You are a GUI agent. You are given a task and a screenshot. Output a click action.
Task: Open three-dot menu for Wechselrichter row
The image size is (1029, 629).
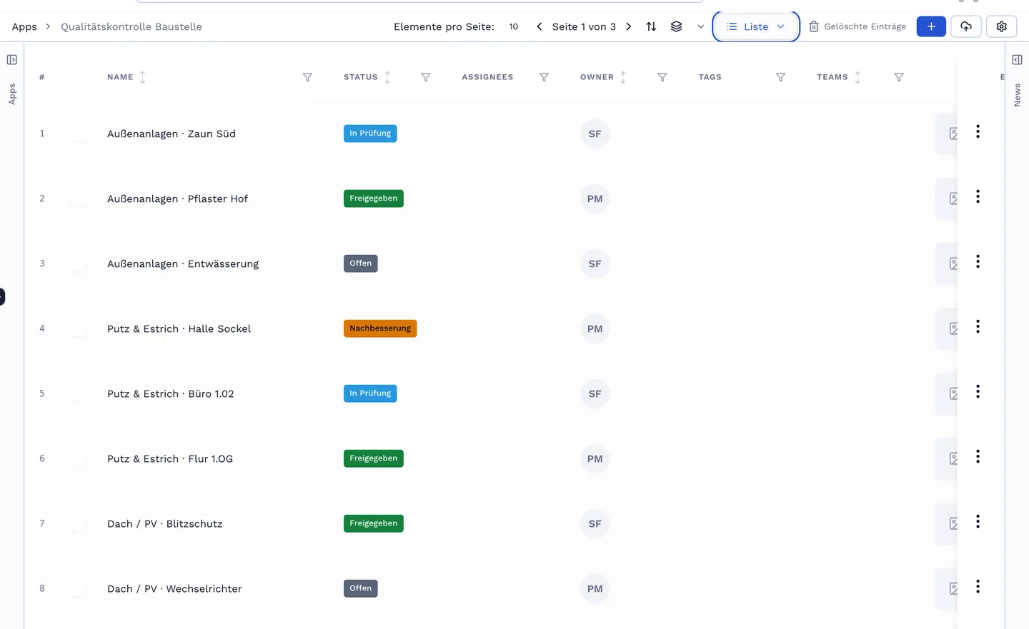pyautogui.click(x=978, y=587)
